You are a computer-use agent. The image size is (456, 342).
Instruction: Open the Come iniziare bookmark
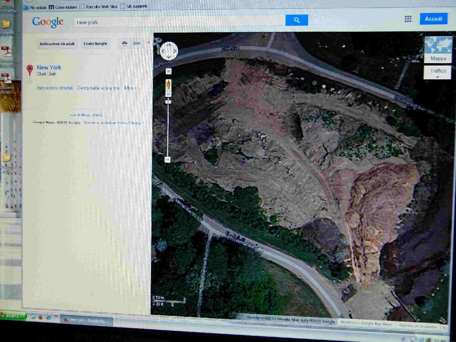pyautogui.click(x=63, y=7)
